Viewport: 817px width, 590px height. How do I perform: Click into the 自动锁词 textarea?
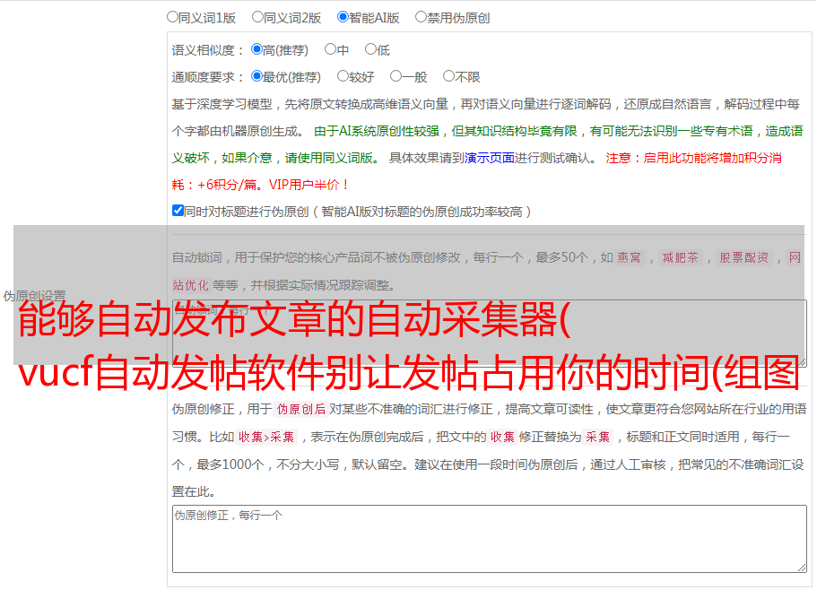point(490,334)
